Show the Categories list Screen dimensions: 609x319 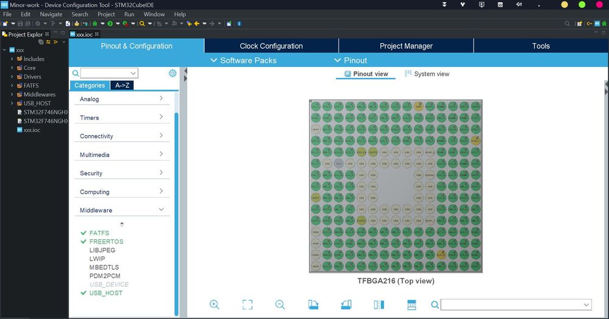(90, 85)
